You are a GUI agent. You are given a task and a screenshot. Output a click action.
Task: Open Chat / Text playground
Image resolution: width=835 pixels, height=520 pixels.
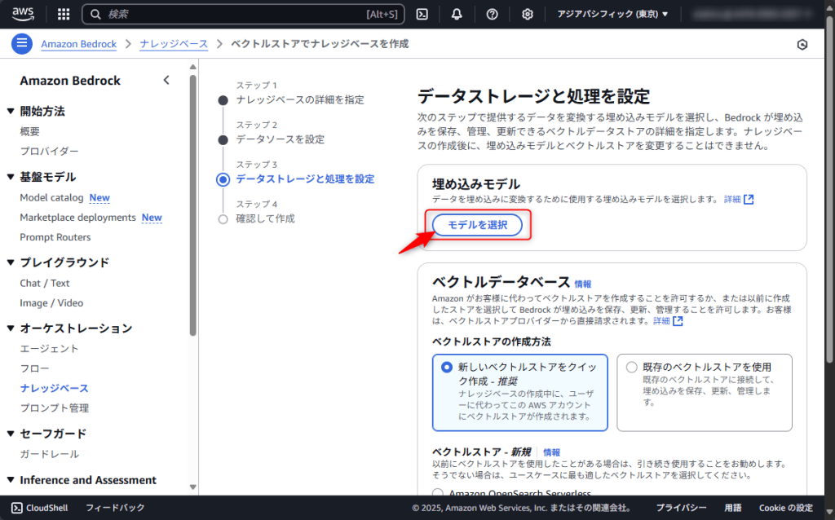click(x=45, y=283)
